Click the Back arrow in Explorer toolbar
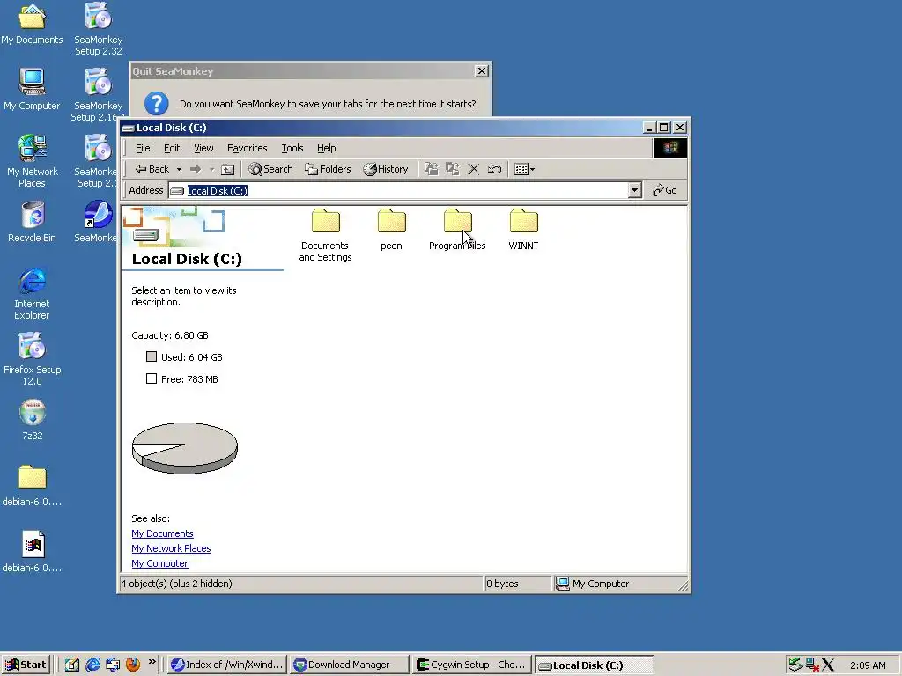 click(152, 169)
